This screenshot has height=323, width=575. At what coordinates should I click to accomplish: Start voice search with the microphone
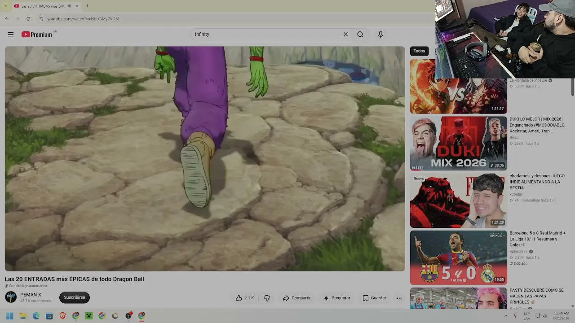(x=380, y=35)
